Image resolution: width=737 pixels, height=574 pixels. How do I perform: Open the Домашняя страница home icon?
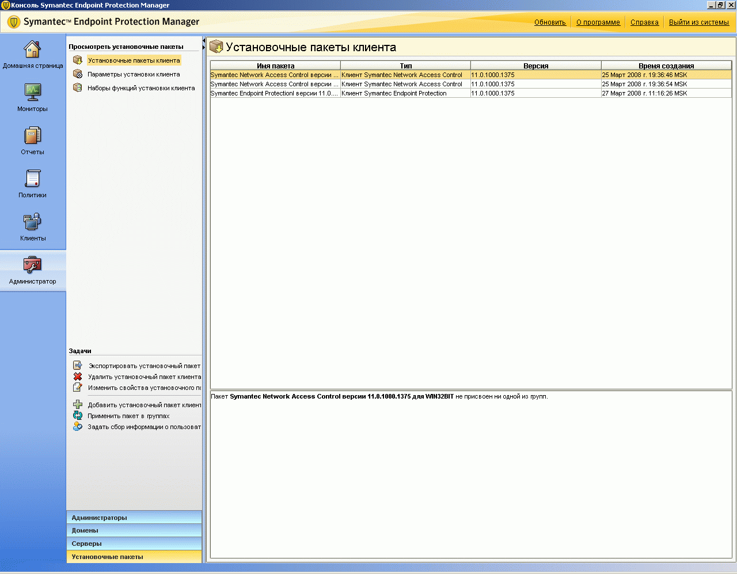click(32, 49)
